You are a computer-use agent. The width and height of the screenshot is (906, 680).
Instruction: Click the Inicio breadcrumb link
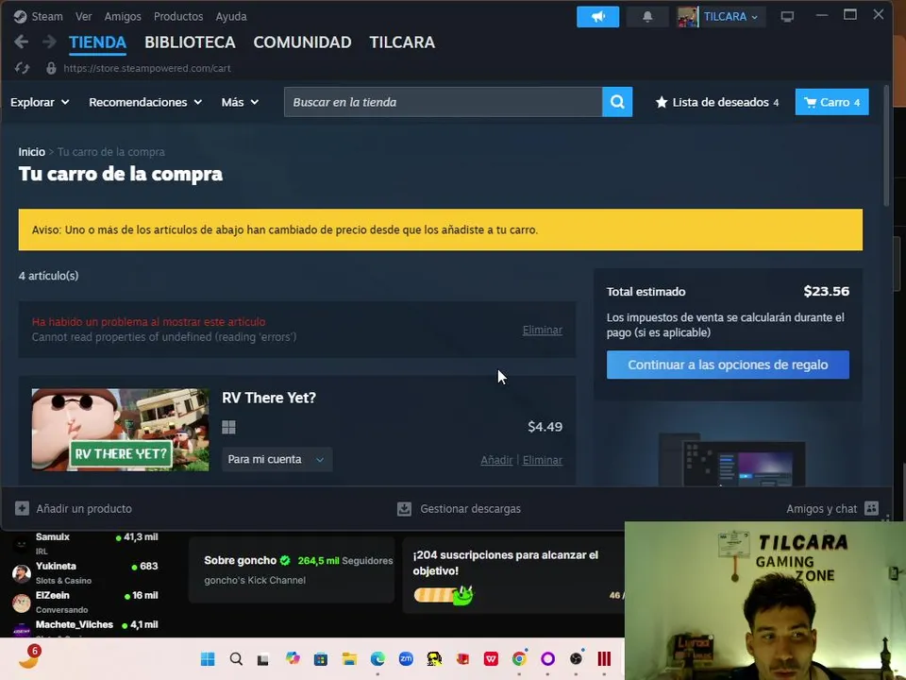tap(31, 151)
